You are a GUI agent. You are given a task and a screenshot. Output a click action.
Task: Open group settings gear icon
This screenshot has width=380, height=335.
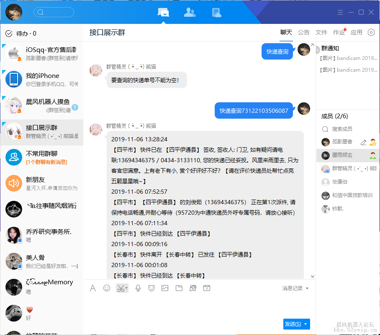[371, 32]
